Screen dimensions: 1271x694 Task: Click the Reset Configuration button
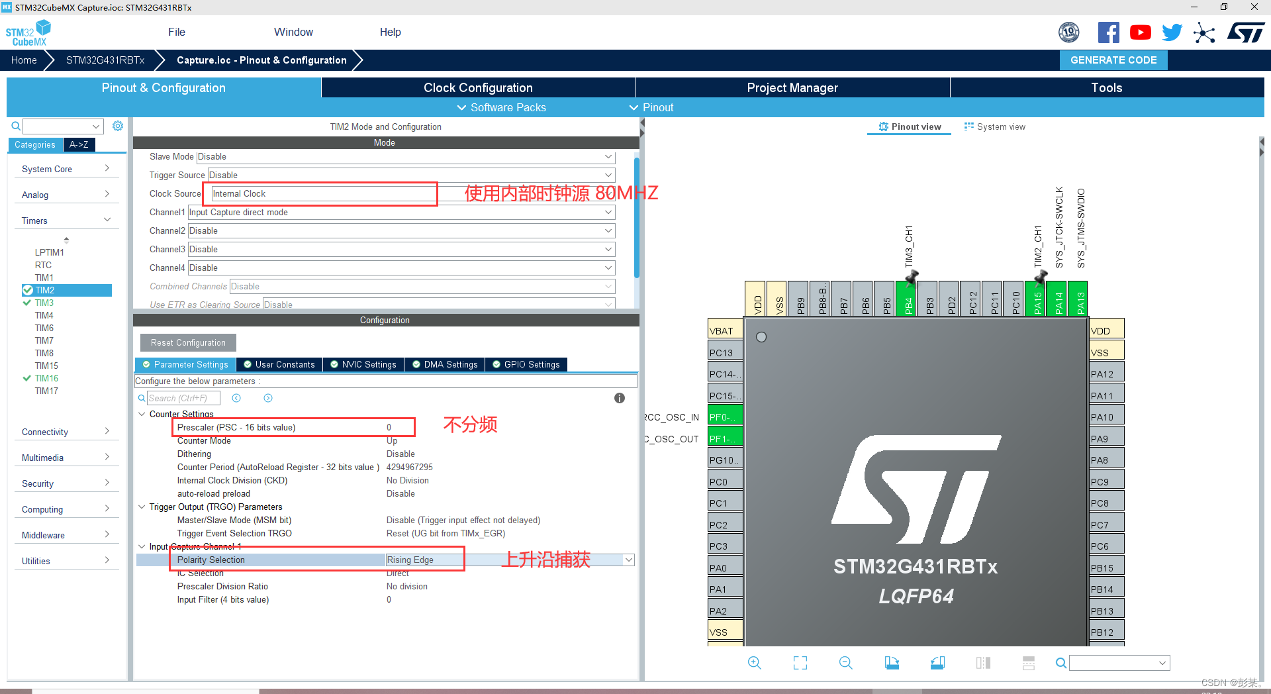188,343
